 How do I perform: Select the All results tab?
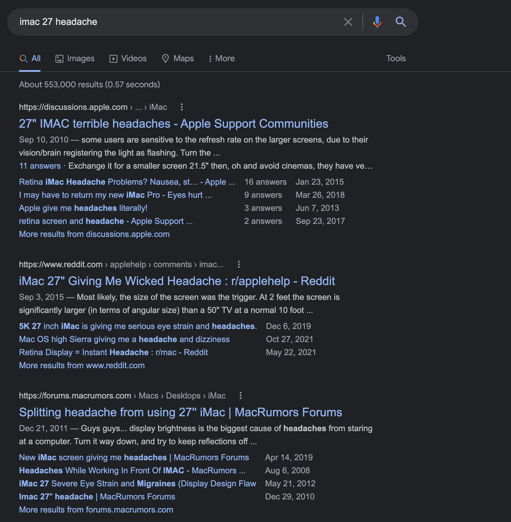pos(30,58)
